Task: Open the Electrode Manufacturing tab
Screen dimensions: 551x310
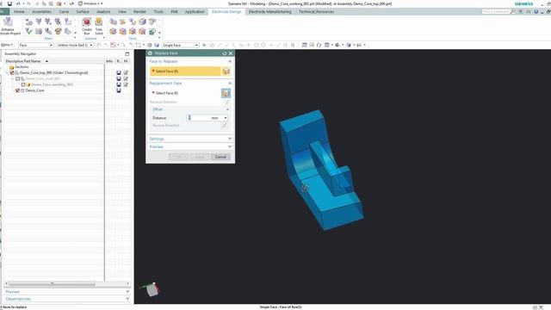Action: click(269, 11)
